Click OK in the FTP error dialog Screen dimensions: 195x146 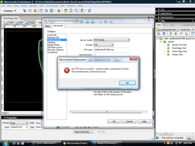coord(127,83)
